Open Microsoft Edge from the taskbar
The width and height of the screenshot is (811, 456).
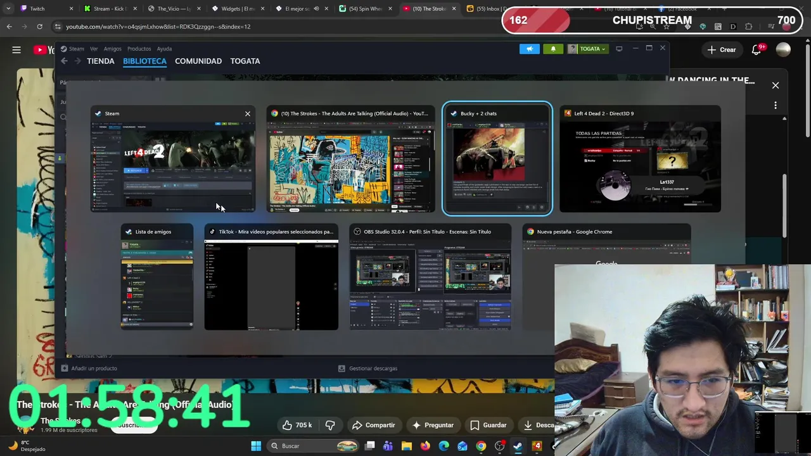[x=444, y=446]
